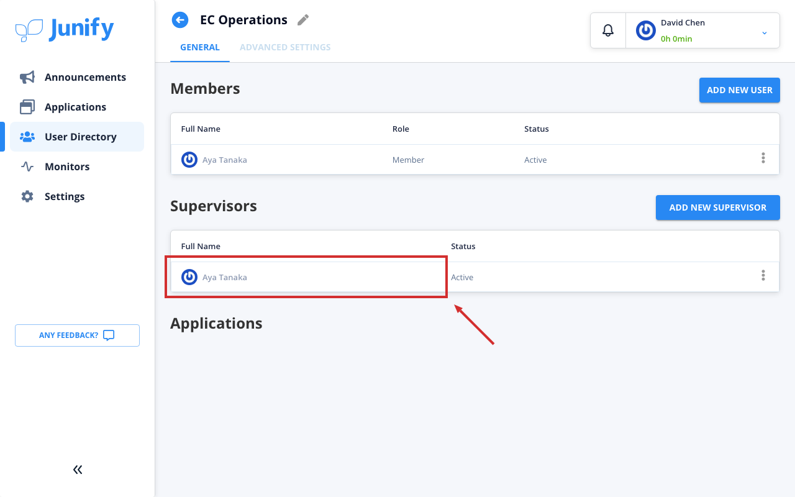
Task: Click Member role cell
Action: 408,160
